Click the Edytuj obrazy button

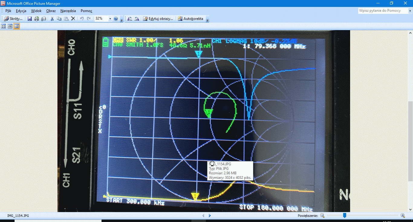pos(158,19)
